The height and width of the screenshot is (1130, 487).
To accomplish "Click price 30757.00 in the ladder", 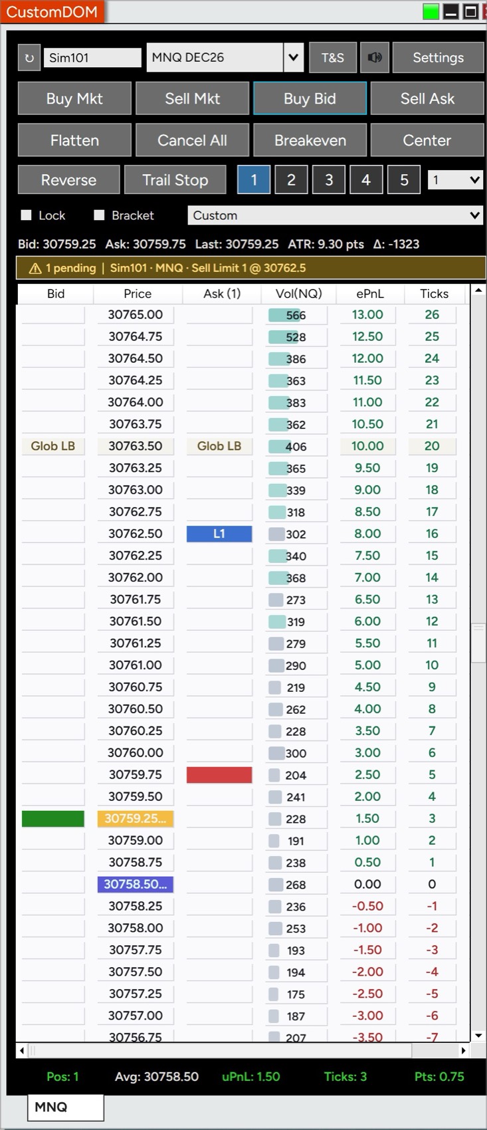I will (136, 1016).
